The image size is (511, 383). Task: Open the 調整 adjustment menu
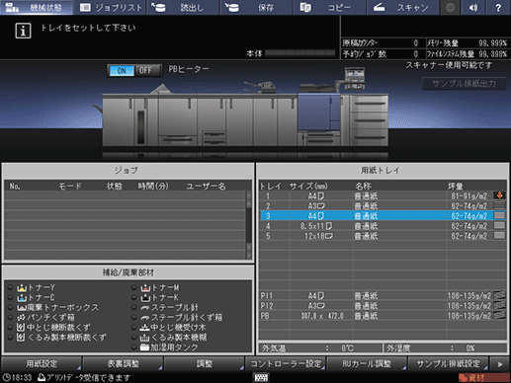(x=205, y=364)
